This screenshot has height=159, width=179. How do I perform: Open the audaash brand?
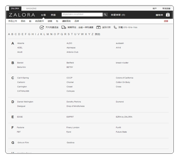pyautogui.click(x=120, y=43)
